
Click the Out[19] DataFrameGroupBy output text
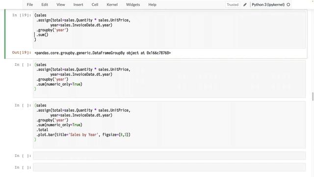coord(103,53)
